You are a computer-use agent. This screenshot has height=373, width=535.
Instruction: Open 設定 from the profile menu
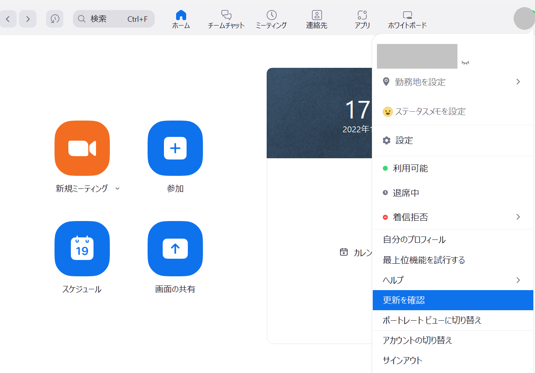(x=404, y=141)
